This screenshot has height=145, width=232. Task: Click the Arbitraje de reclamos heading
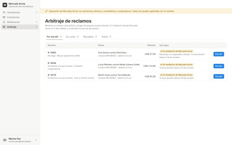(68, 21)
